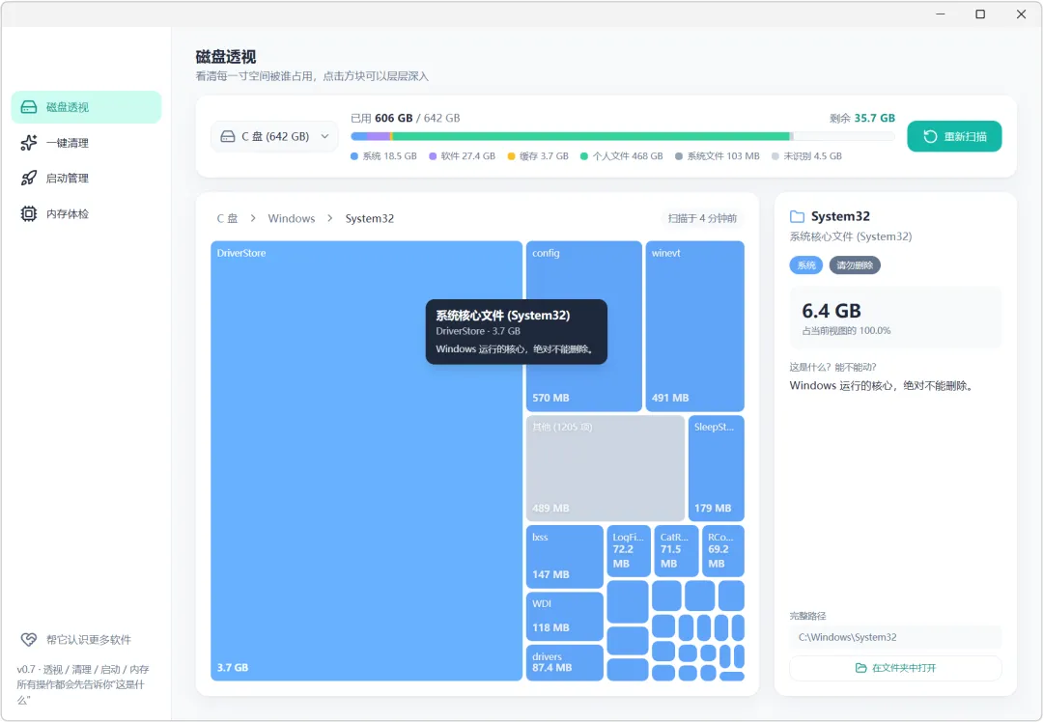Click the green 个人文件 468 GB legend dot
This screenshot has width=1043, height=722.
click(584, 156)
